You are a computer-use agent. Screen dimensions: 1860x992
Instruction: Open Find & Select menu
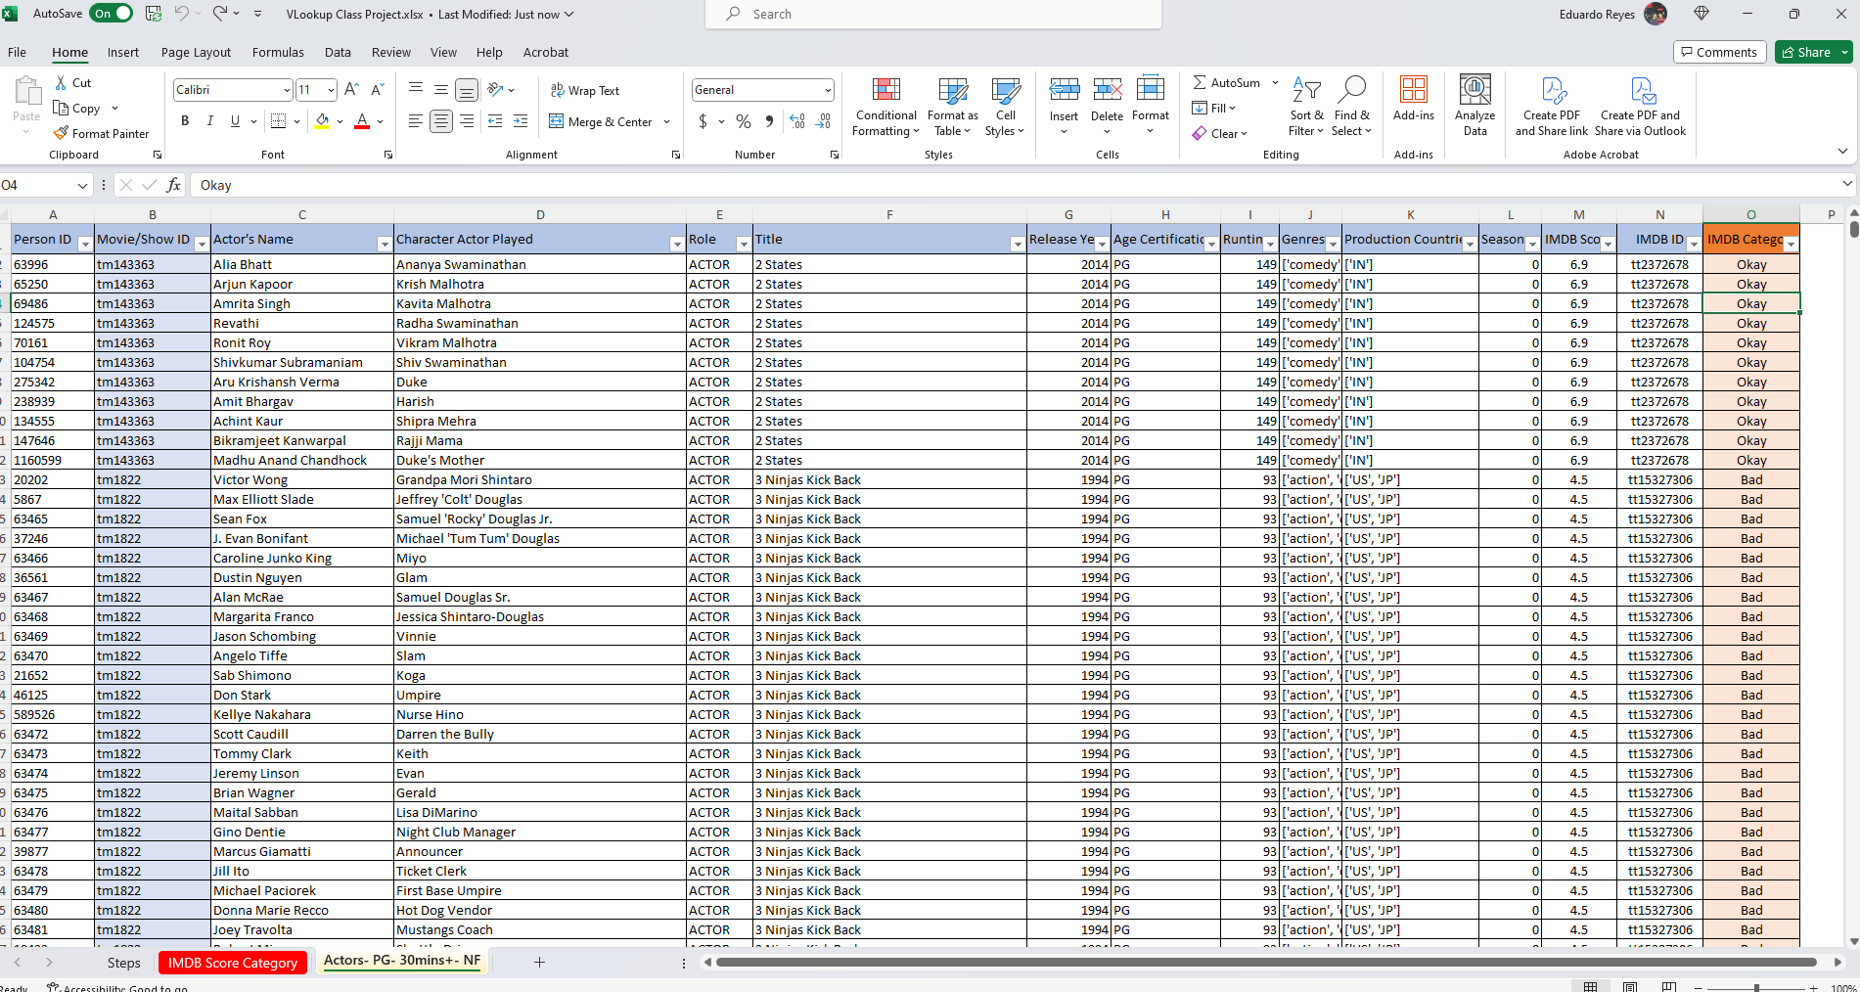tap(1352, 107)
